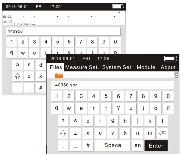Tap letter n on front keyboard
Viewport: 181px width, 156px height.
(x=138, y=133)
